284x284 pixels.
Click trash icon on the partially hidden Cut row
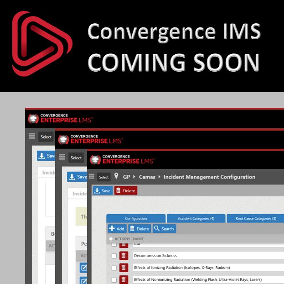[x=124, y=246]
